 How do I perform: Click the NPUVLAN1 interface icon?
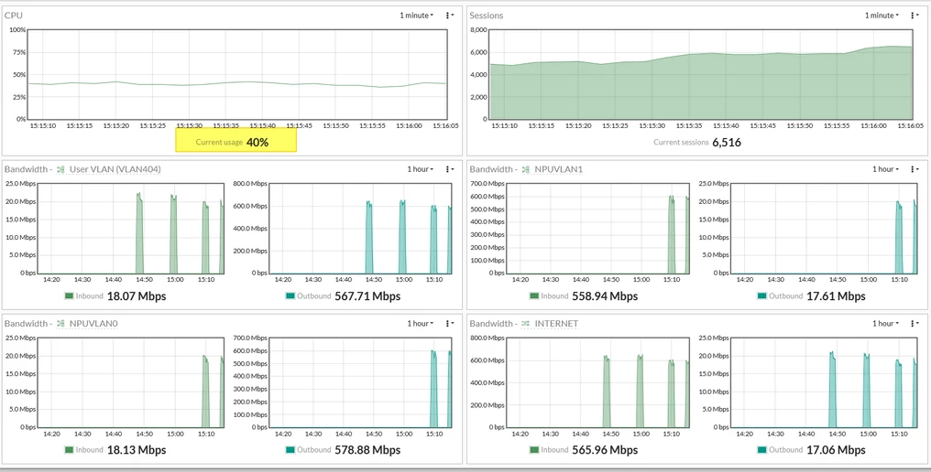[525, 169]
